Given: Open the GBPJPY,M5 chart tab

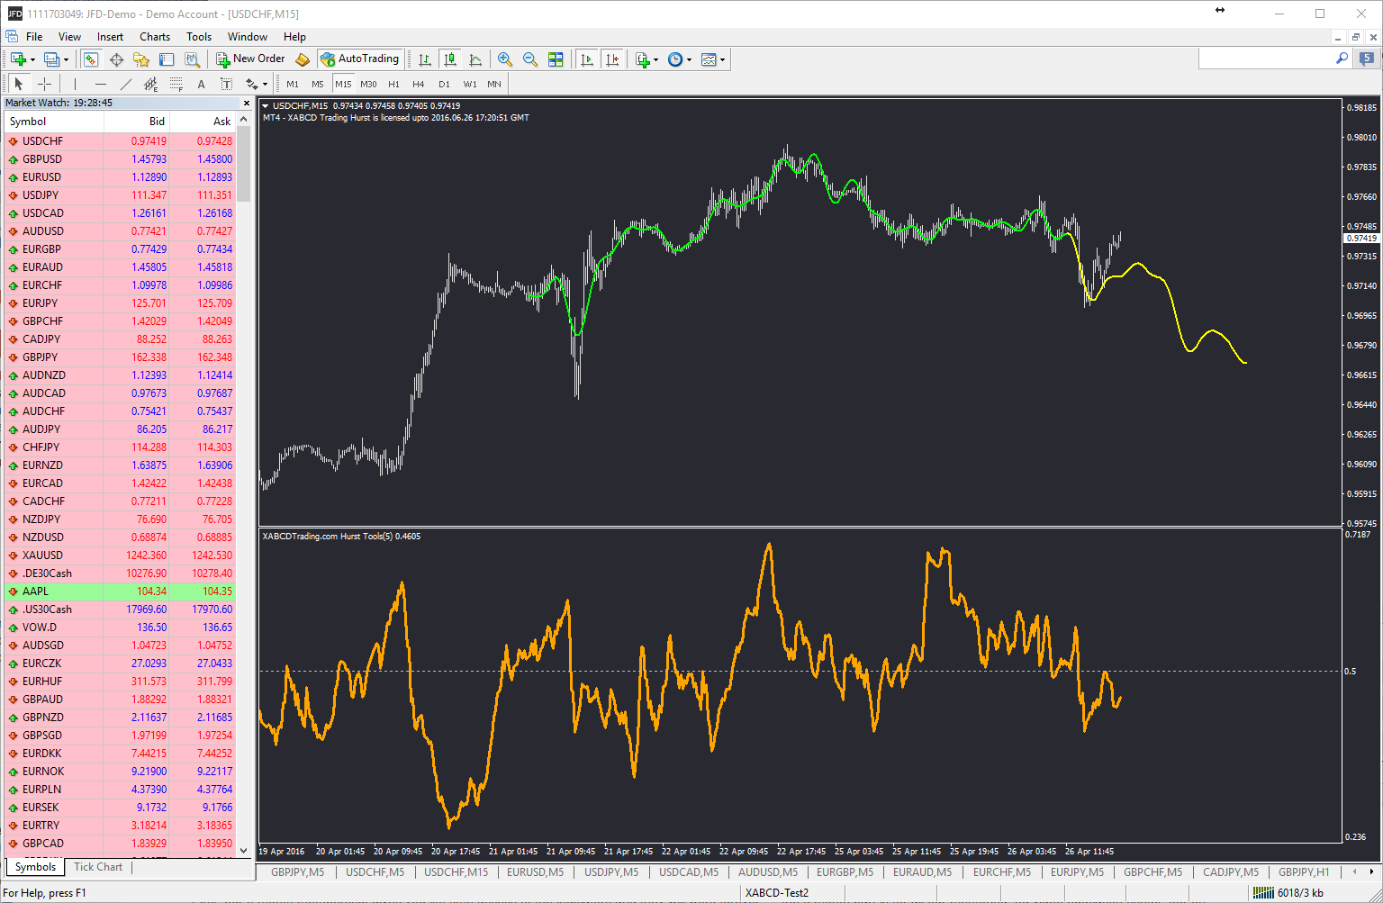Looking at the screenshot, I should [297, 872].
